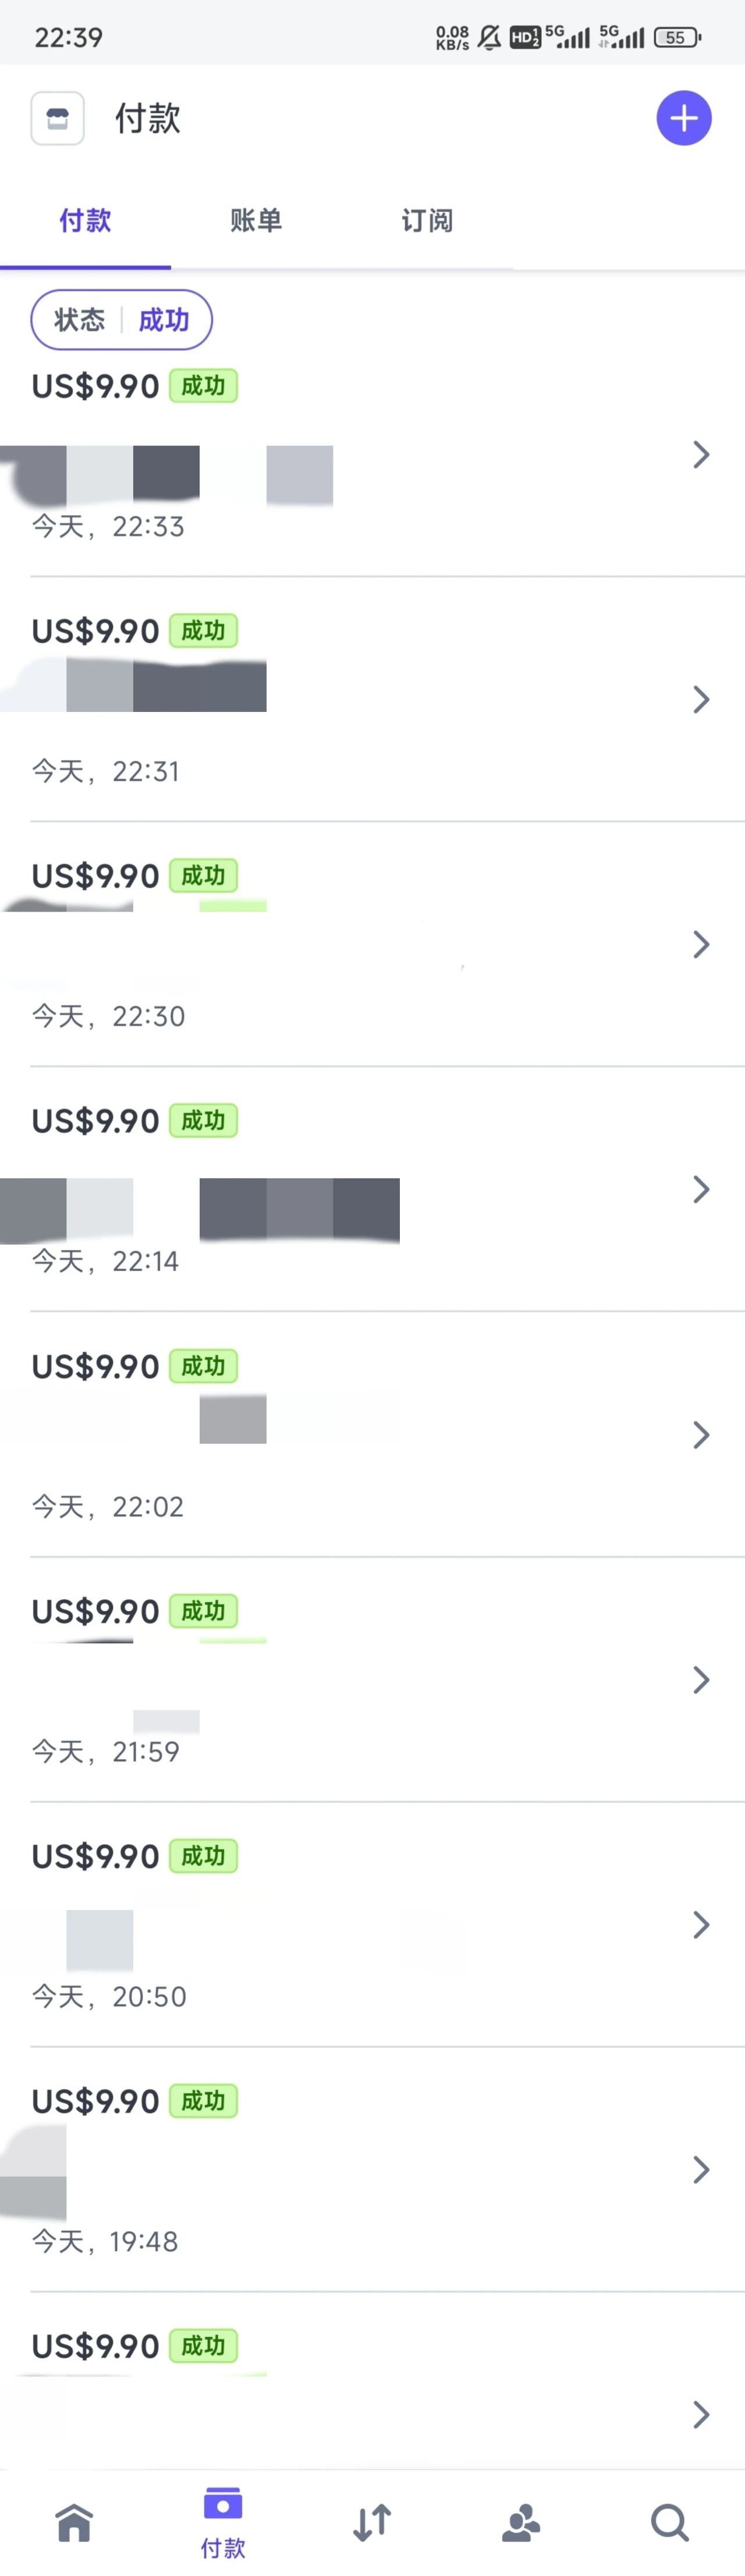The image size is (745, 2576).
Task: Switch to the 订阅 tab
Action: click(427, 220)
